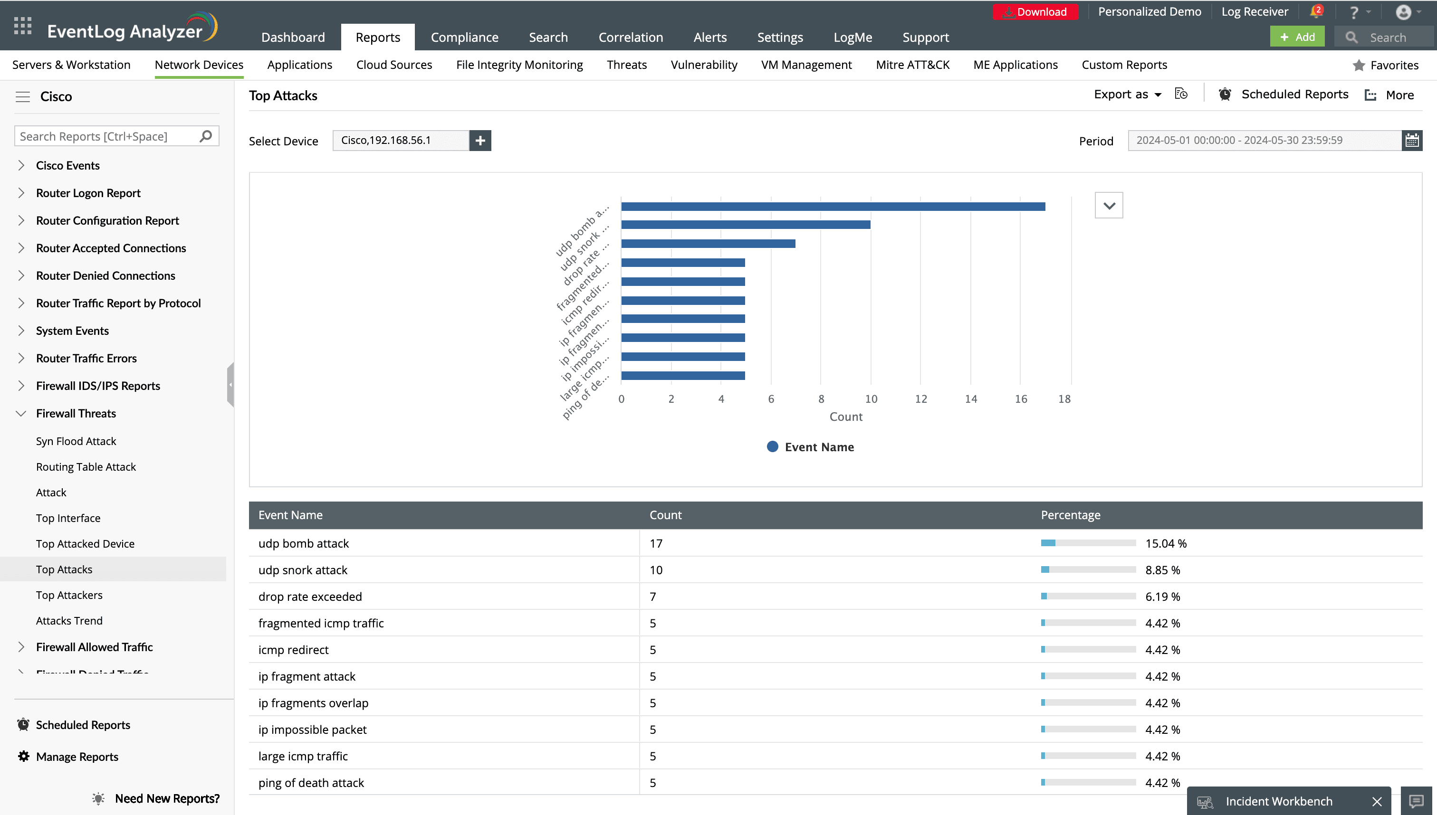Image resolution: width=1437 pixels, height=815 pixels.
Task: Open the apps grid launcher icon
Action: pos(22,26)
